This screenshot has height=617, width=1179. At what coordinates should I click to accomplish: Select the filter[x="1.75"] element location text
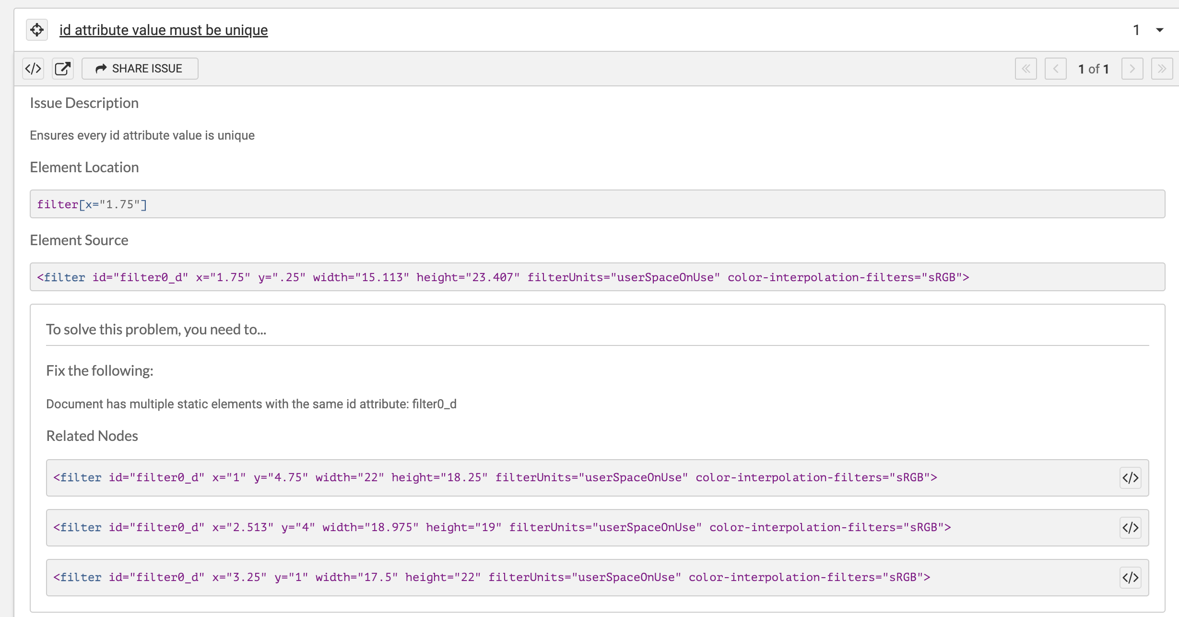point(92,204)
